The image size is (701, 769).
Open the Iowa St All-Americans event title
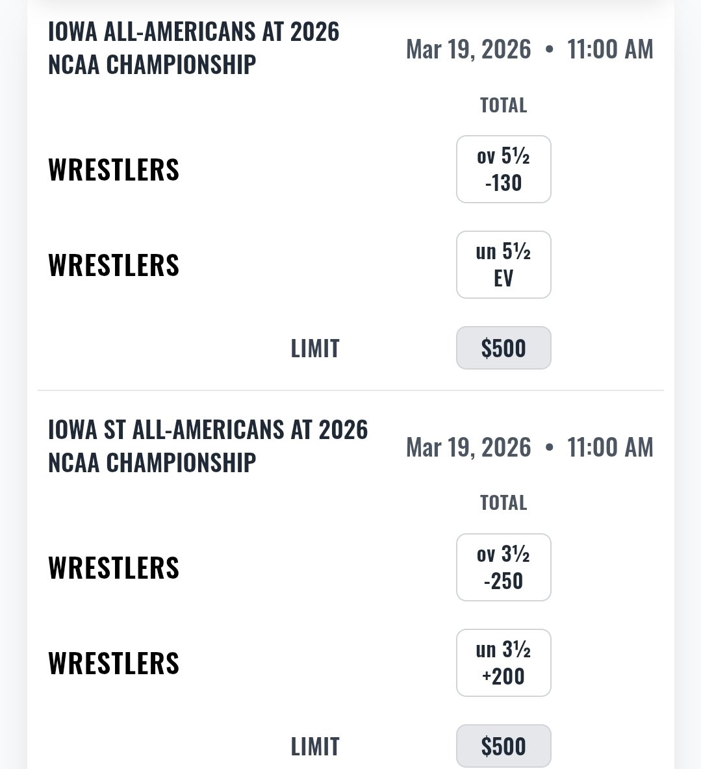coord(208,446)
